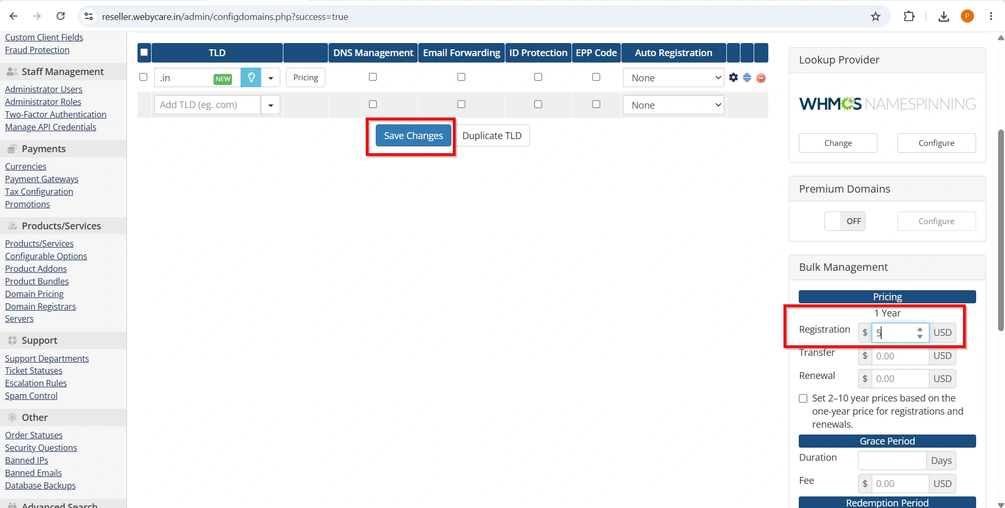The image size is (1005, 508).
Task: Open Domain Pricing link
Action: tap(34, 294)
